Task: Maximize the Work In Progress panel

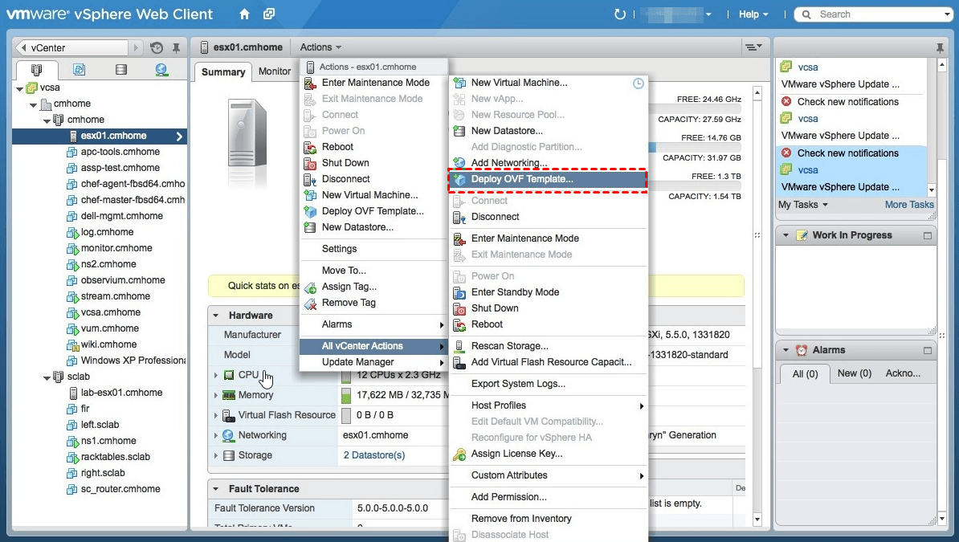Action: click(x=928, y=235)
